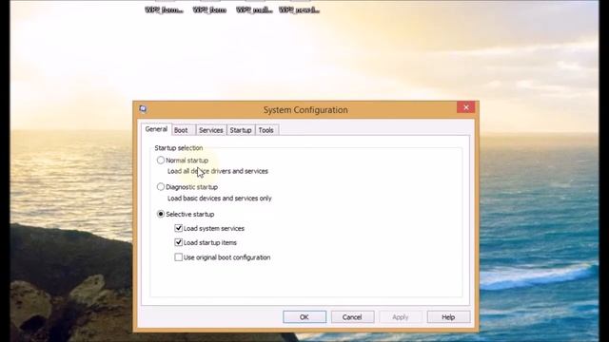Click the 'Startup selection' group label
Viewport: 609px width, 342px height.
click(x=179, y=148)
